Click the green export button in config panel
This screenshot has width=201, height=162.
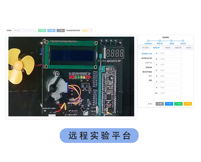click(178, 104)
